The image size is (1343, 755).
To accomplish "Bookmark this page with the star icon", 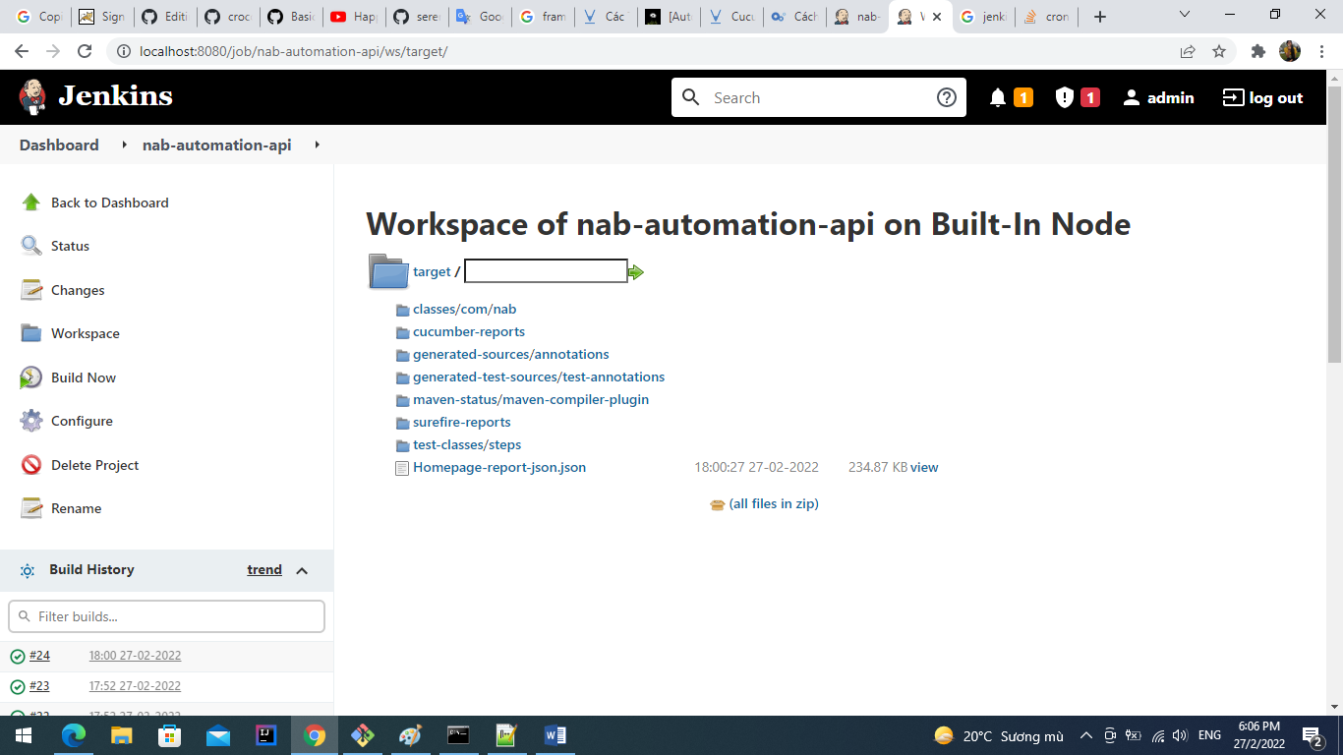I will (1219, 51).
